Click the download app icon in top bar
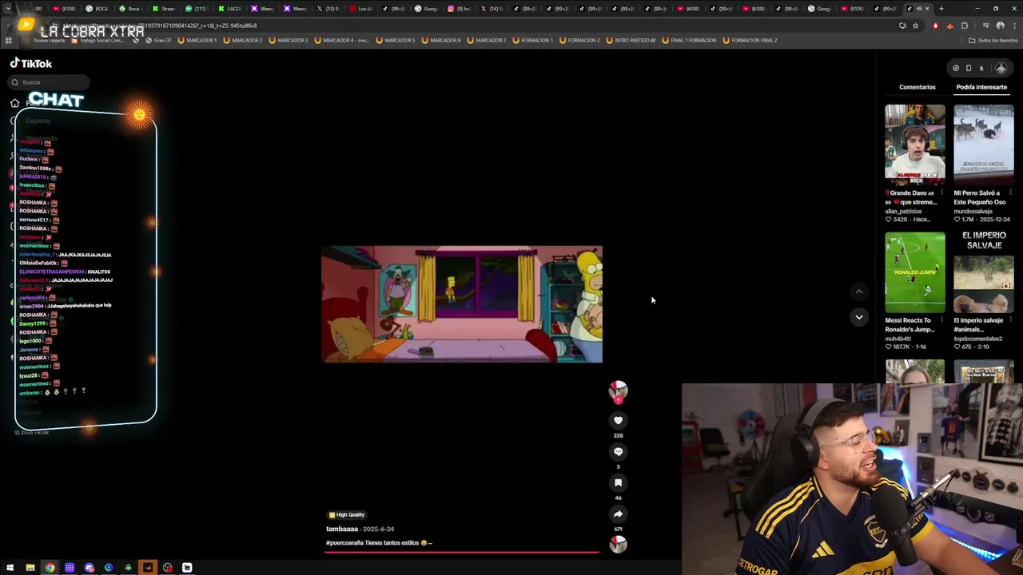This screenshot has height=575, width=1023. pyautogui.click(x=981, y=68)
